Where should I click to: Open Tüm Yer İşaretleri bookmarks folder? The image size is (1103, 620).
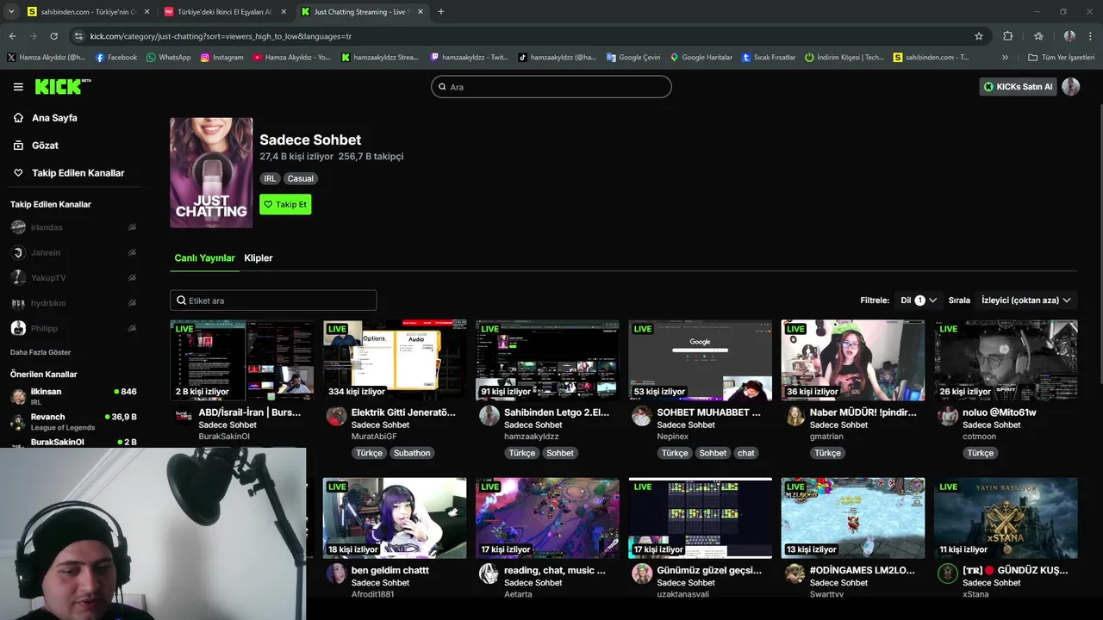[1061, 58]
